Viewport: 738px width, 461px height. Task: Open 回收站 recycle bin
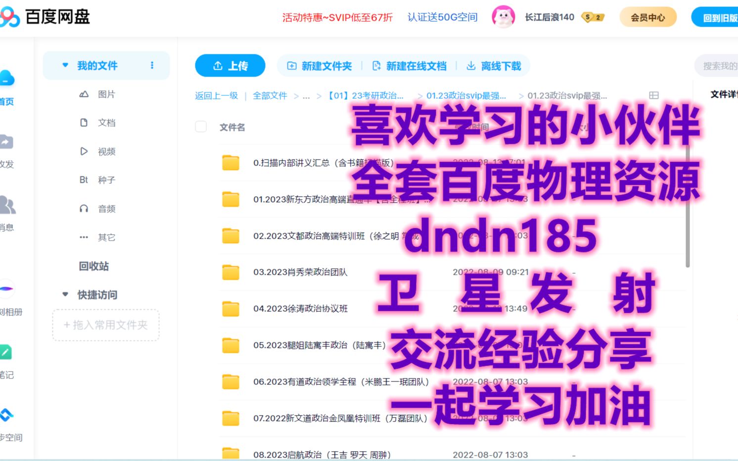tap(93, 266)
